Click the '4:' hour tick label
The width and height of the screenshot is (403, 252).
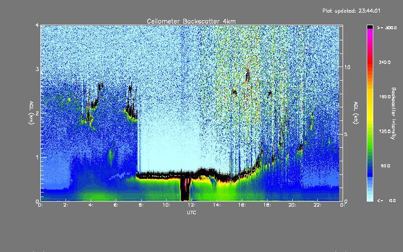91,205
